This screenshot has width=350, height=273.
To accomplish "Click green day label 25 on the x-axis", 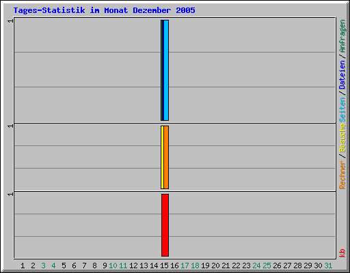I will coord(267,265).
